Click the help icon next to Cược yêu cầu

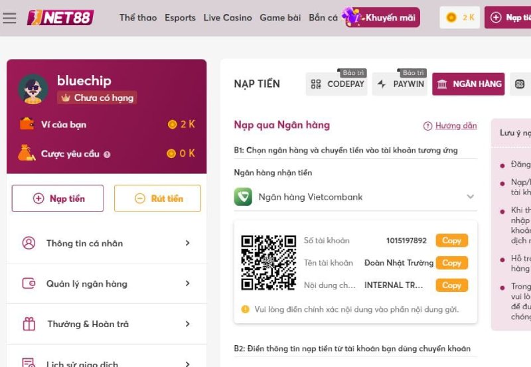click(x=107, y=155)
